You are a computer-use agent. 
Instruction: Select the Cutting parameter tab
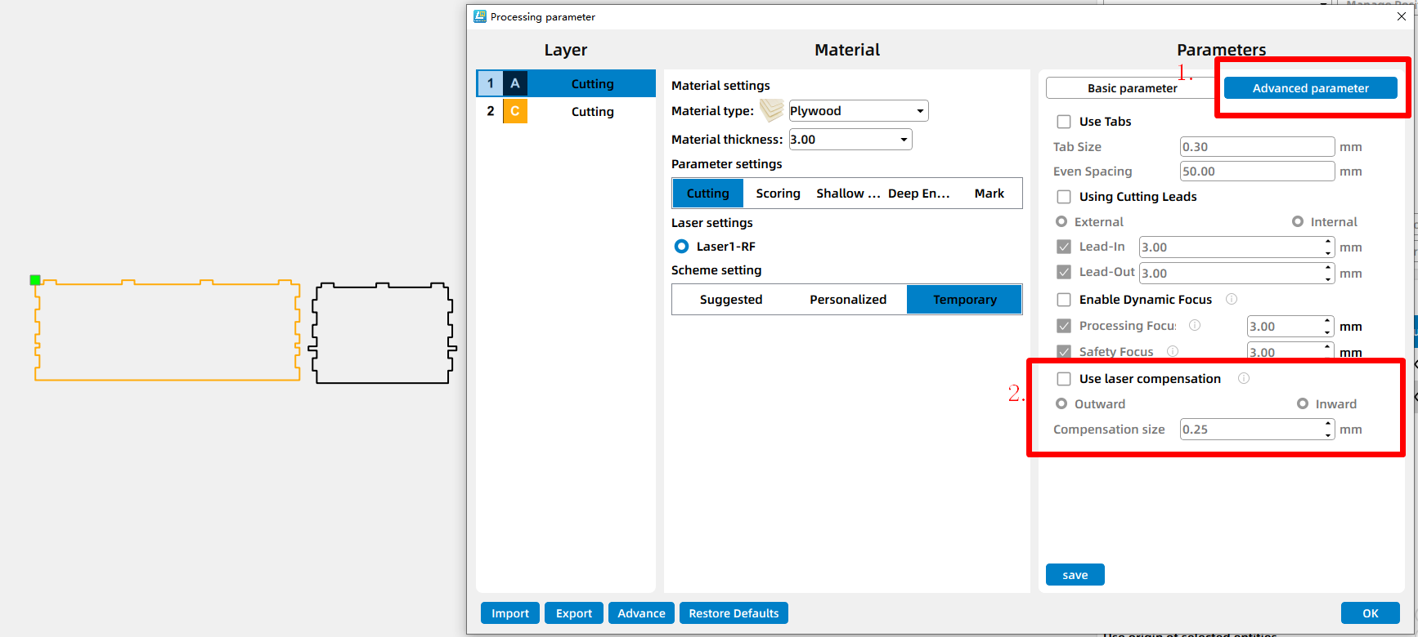(x=708, y=194)
